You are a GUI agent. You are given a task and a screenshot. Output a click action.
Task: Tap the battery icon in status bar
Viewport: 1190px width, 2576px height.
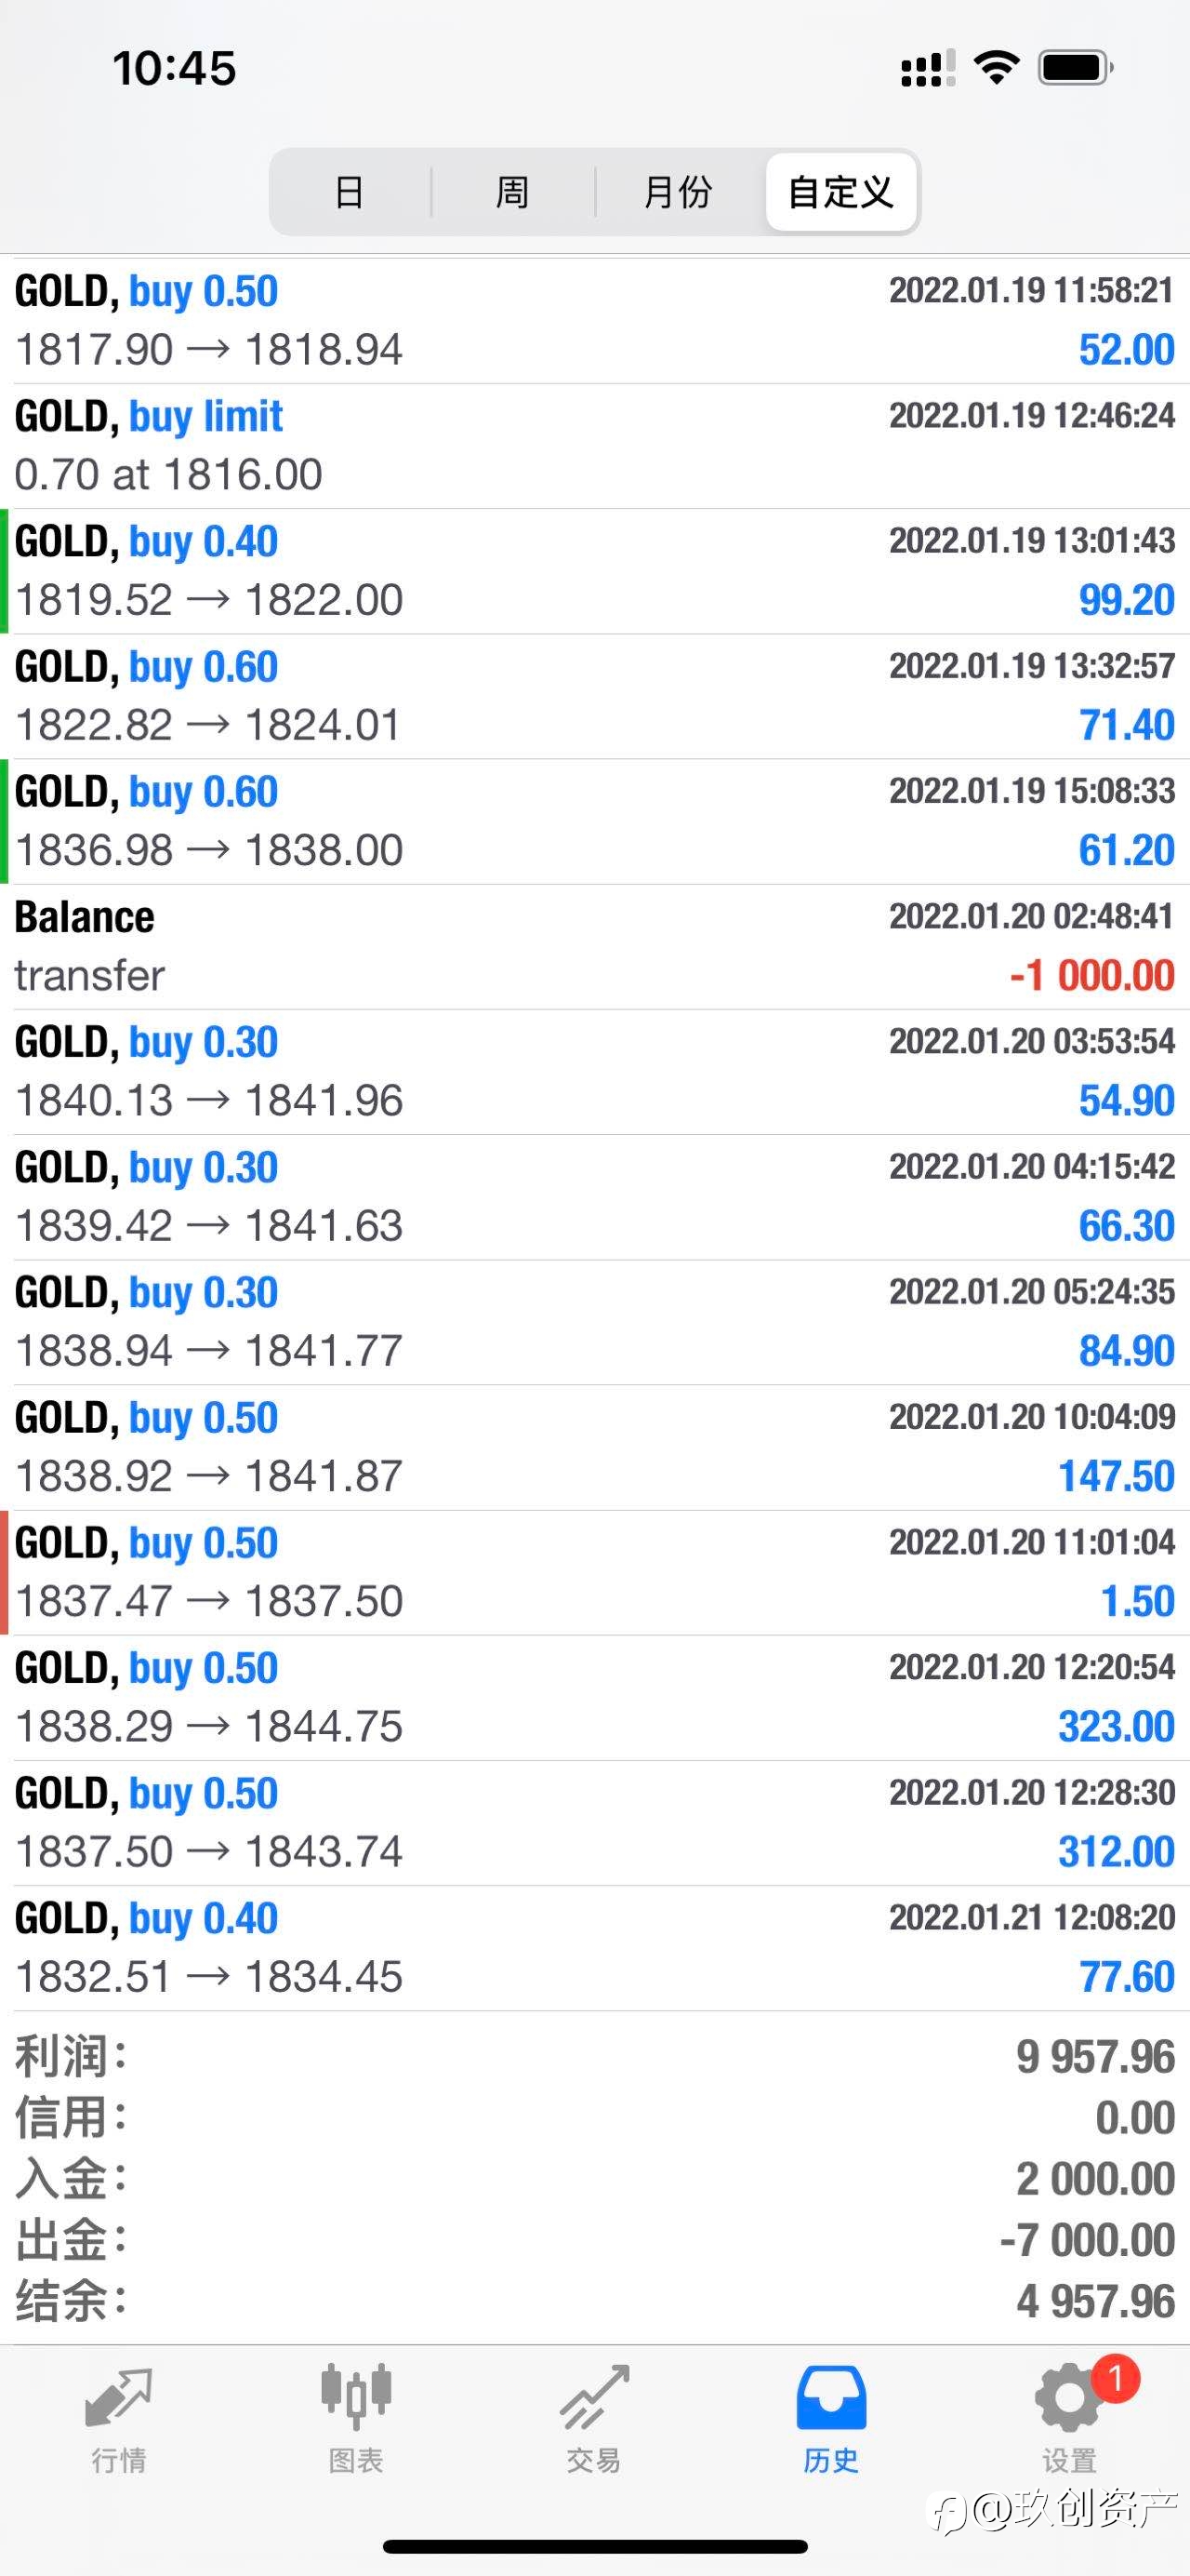point(1074,68)
